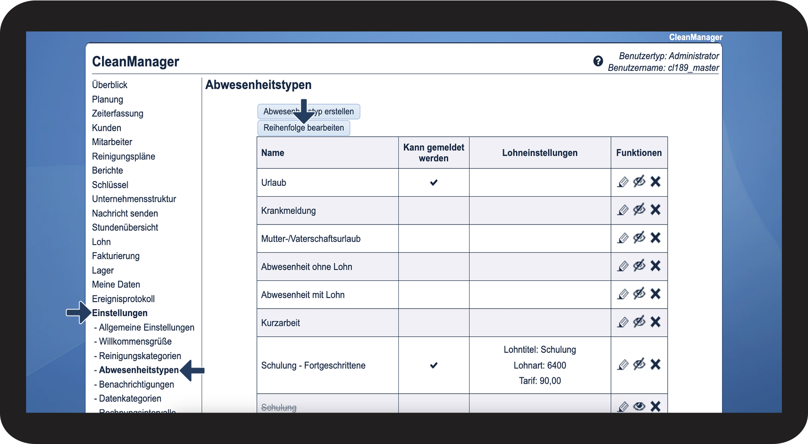This screenshot has width=808, height=444.
Task: Open Unternehmensstruktur page
Action: pyautogui.click(x=134, y=199)
